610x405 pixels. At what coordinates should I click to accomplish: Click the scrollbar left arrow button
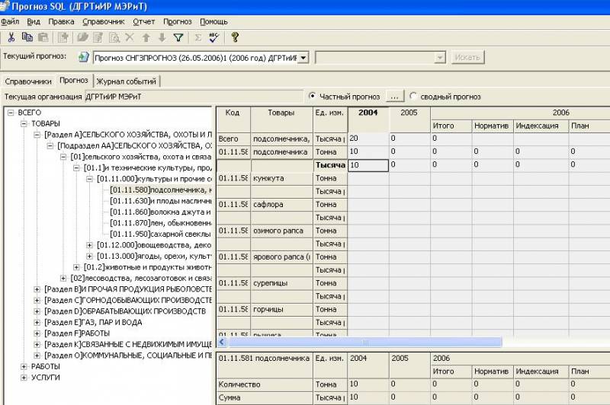pos(222,342)
